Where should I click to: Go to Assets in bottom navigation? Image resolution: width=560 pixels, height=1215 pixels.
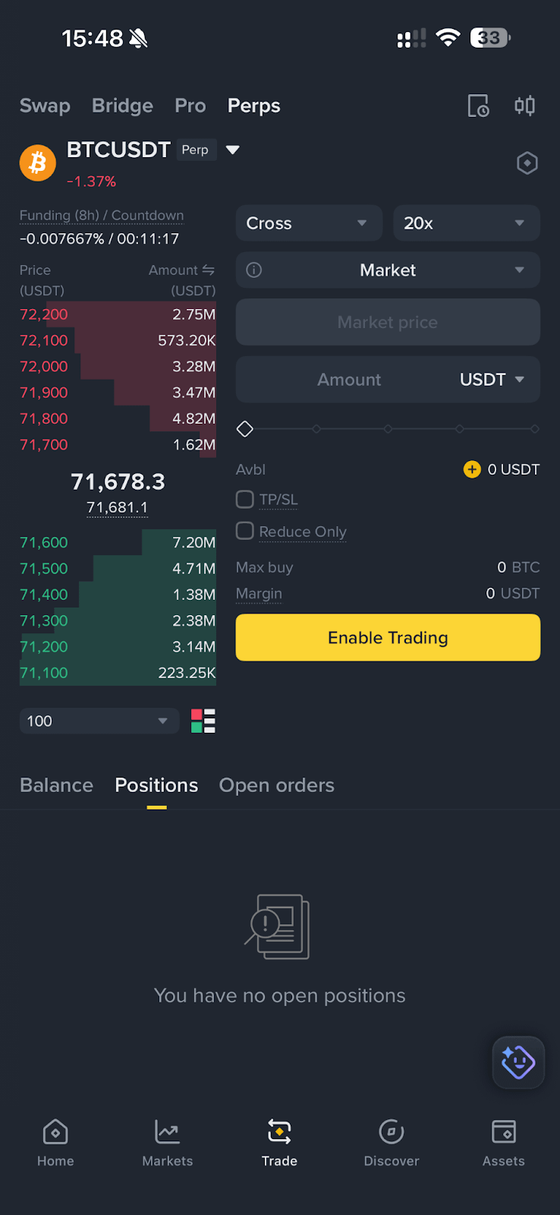[504, 1143]
